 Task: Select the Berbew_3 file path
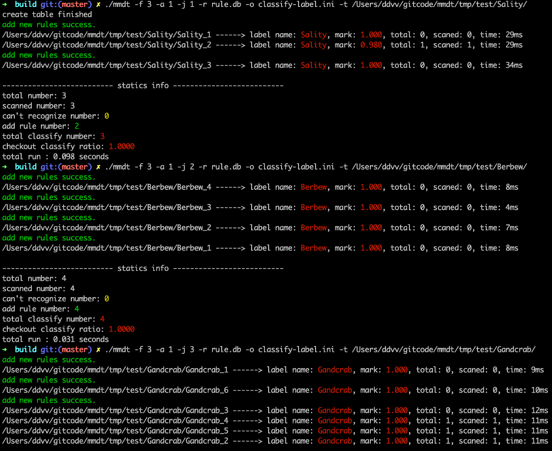107,207
